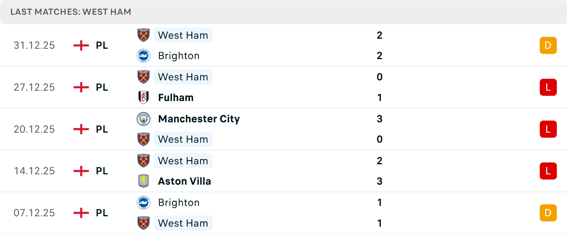Click West Ham crest in 20.12.25 match
This screenshot has width=567, height=234.
144,139
